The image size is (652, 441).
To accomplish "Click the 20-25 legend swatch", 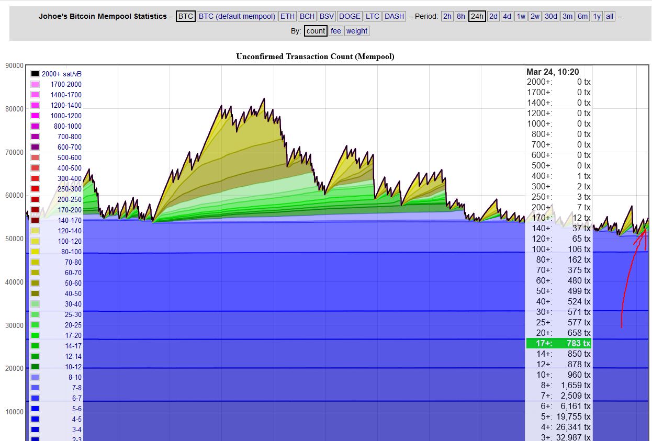I will coord(35,325).
